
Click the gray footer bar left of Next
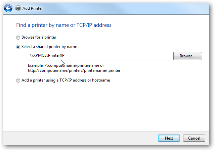tap(80, 138)
